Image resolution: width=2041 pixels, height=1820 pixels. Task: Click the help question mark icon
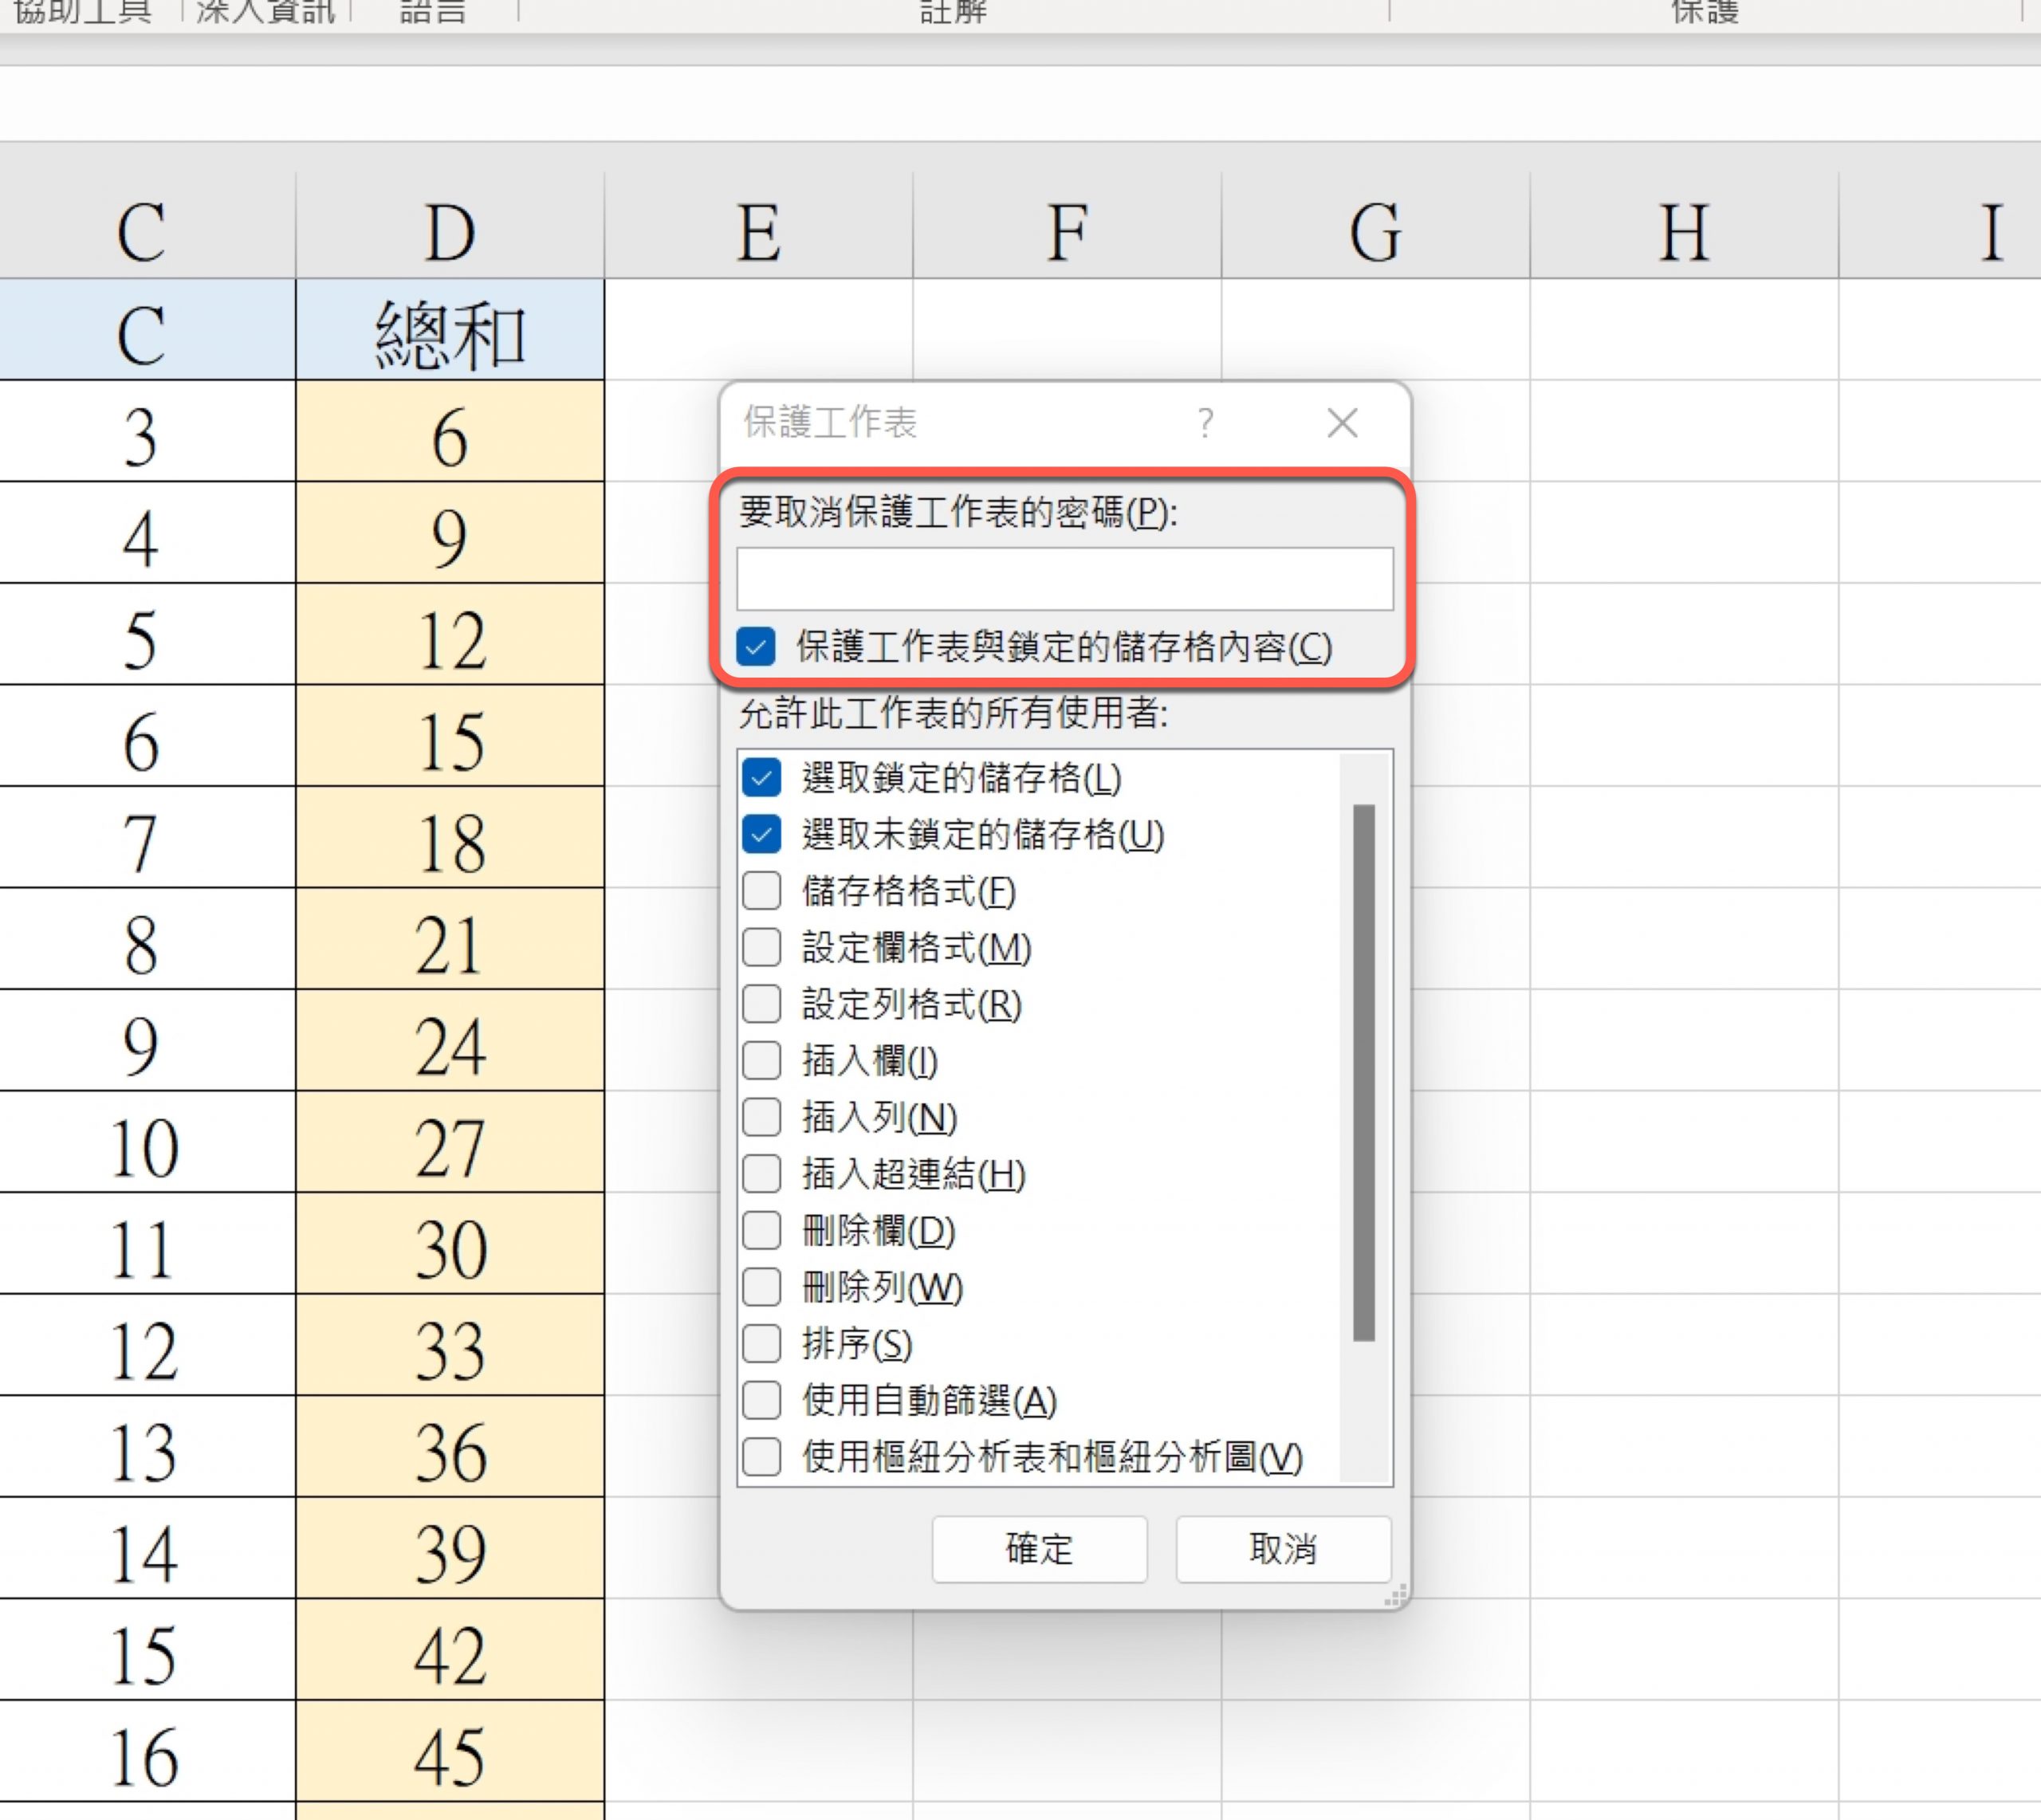click(x=1205, y=423)
